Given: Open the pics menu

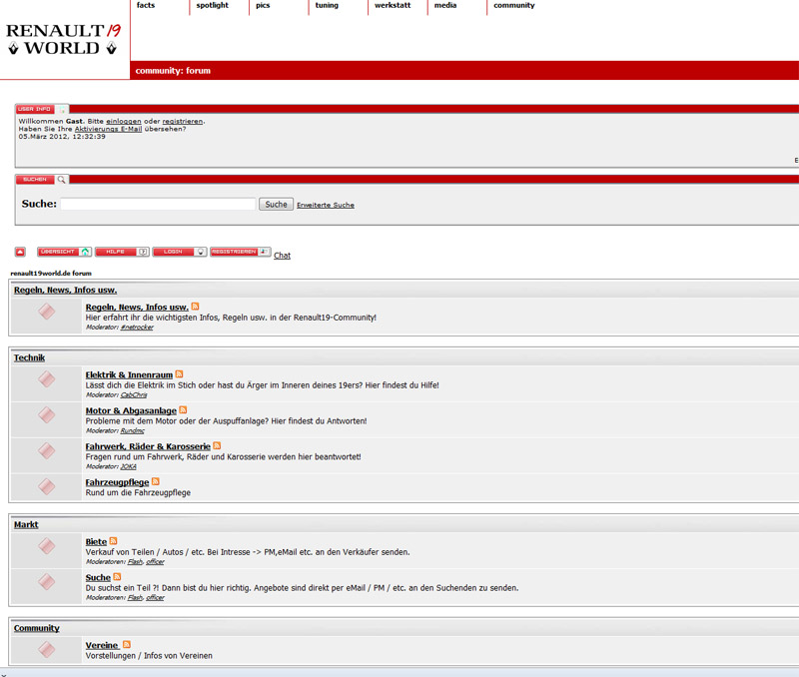Looking at the screenshot, I should (x=263, y=5).
